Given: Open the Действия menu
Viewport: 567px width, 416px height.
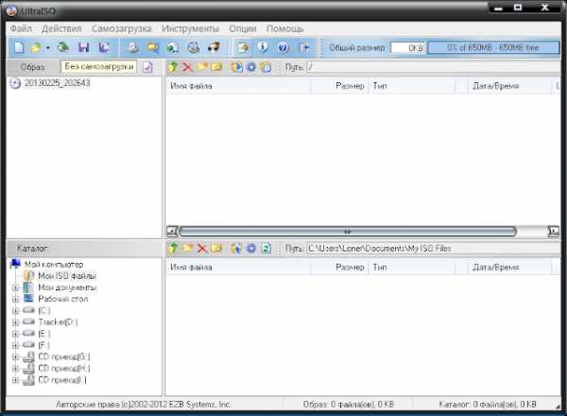Looking at the screenshot, I should pyautogui.click(x=61, y=28).
